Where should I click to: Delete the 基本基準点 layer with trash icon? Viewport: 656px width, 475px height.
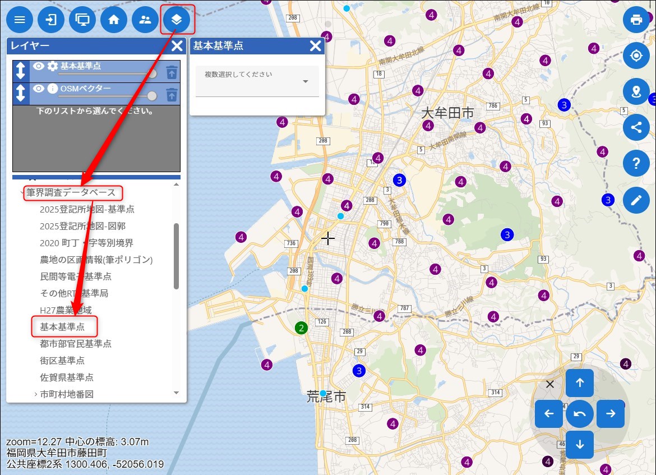pyautogui.click(x=172, y=72)
